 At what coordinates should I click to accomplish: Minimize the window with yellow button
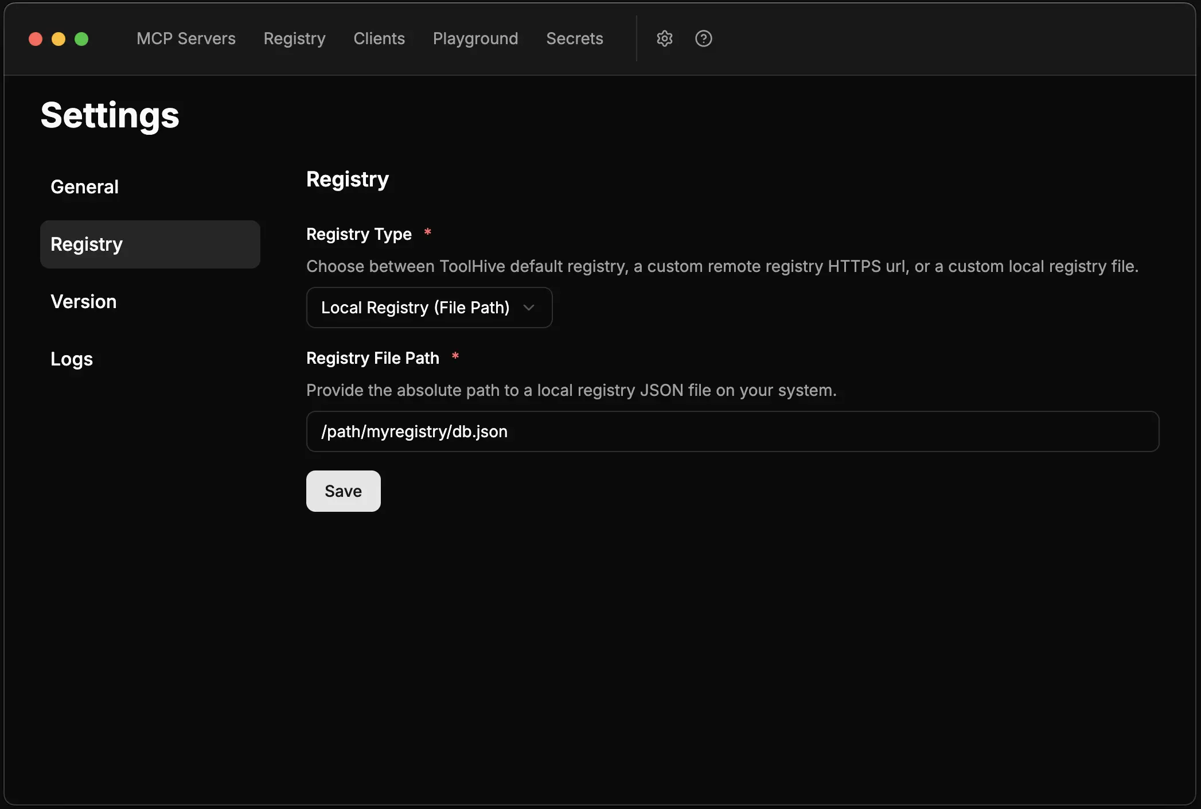(59, 38)
